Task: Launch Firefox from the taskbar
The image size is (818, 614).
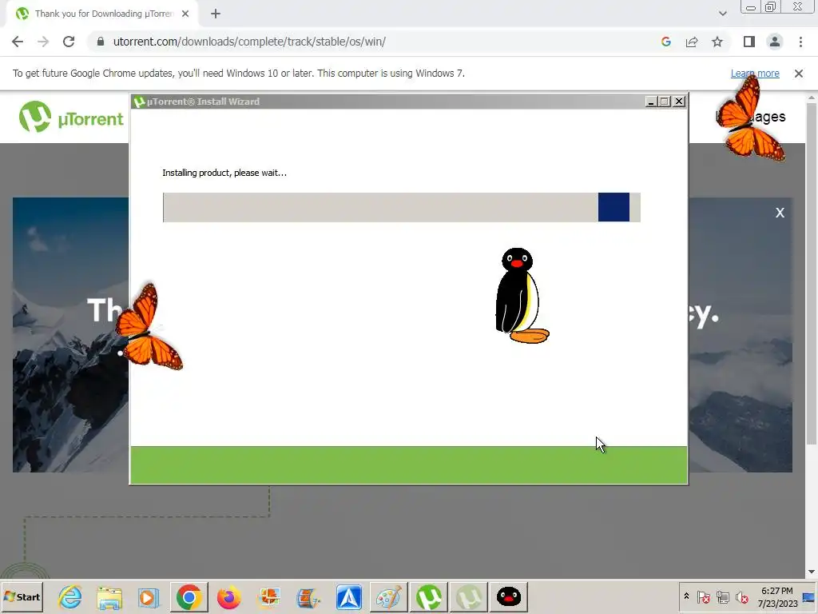Action: (x=229, y=597)
